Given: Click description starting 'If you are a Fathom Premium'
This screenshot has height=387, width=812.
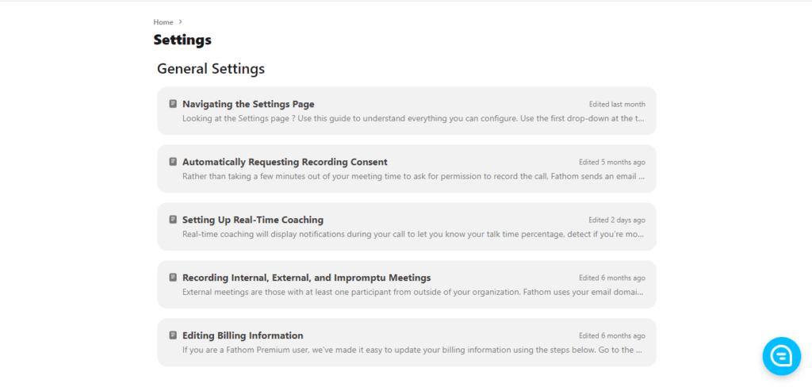Looking at the screenshot, I should tap(413, 350).
